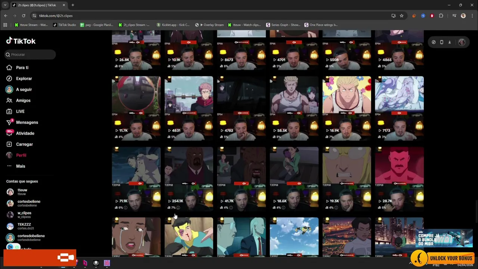Open the video with 8673 views
This screenshot has height=269, width=478.
[x=242, y=50]
